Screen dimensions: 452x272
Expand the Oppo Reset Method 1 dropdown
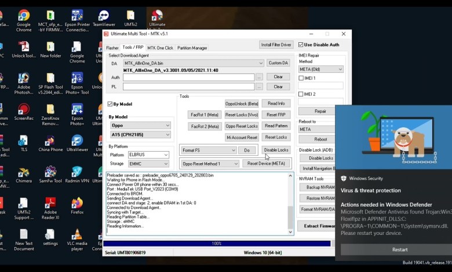pyautogui.click(x=236, y=164)
